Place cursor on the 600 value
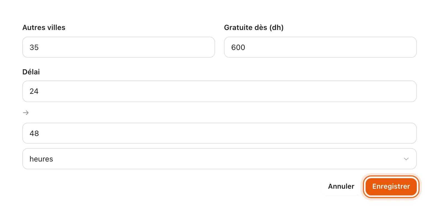This screenshot has height=217, width=439. (238, 47)
